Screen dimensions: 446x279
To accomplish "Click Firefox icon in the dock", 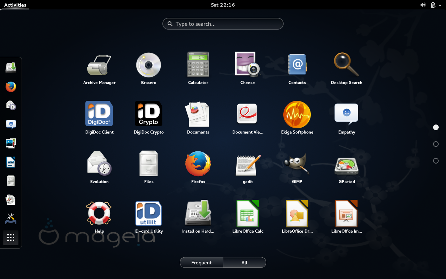I will [11, 87].
